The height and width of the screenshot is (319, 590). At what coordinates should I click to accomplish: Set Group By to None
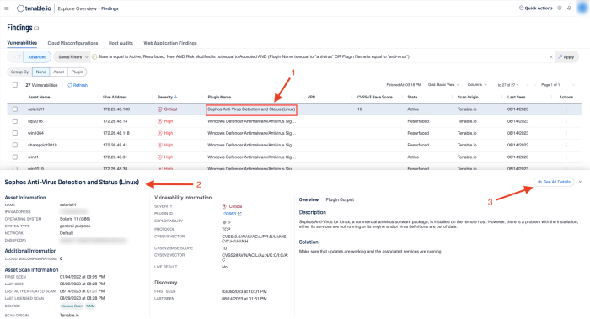pos(41,72)
